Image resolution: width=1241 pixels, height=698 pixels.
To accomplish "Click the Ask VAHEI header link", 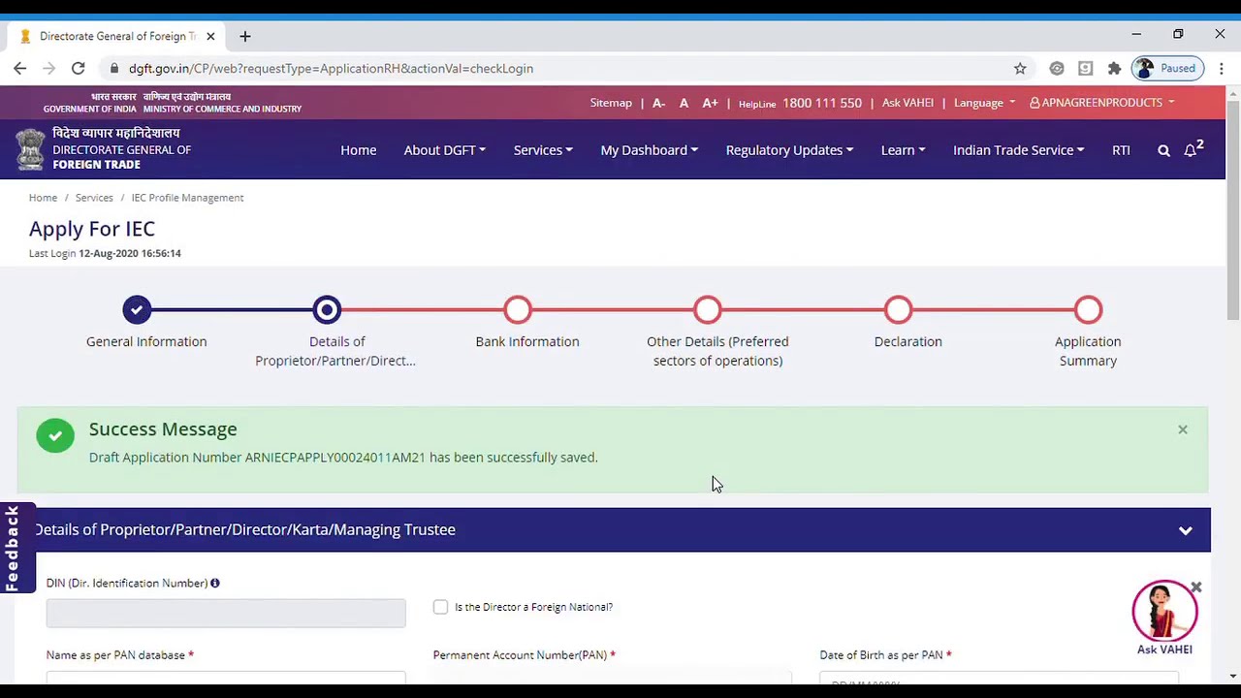I will point(907,102).
